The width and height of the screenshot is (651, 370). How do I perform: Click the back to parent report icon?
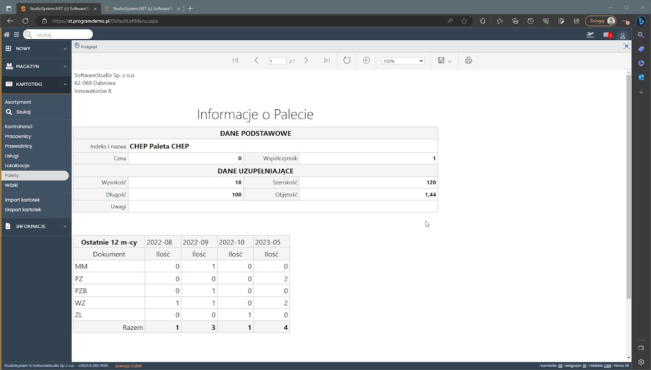coord(366,60)
